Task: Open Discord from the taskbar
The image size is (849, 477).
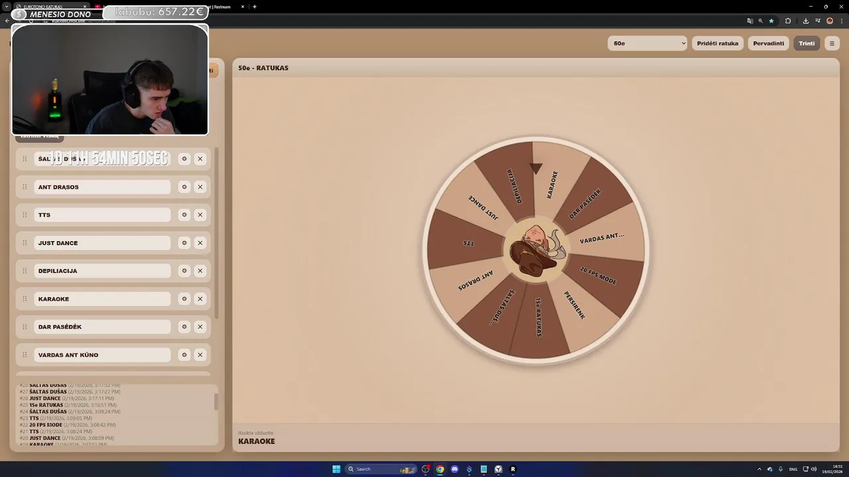Action: click(454, 469)
